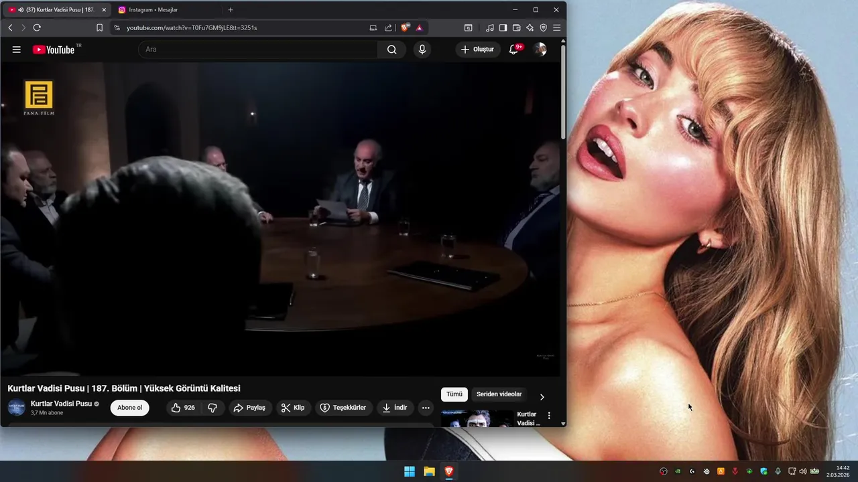The image size is (858, 482).
Task: Click the browser address bar URL
Action: [x=192, y=27]
